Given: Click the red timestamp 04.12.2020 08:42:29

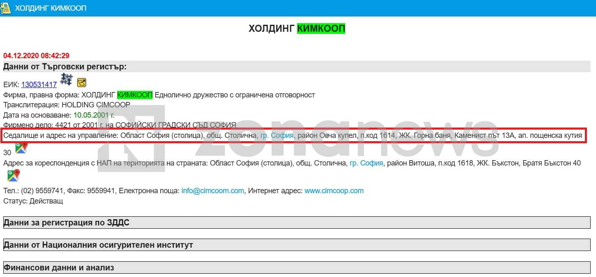Looking at the screenshot, I should (x=36, y=56).
